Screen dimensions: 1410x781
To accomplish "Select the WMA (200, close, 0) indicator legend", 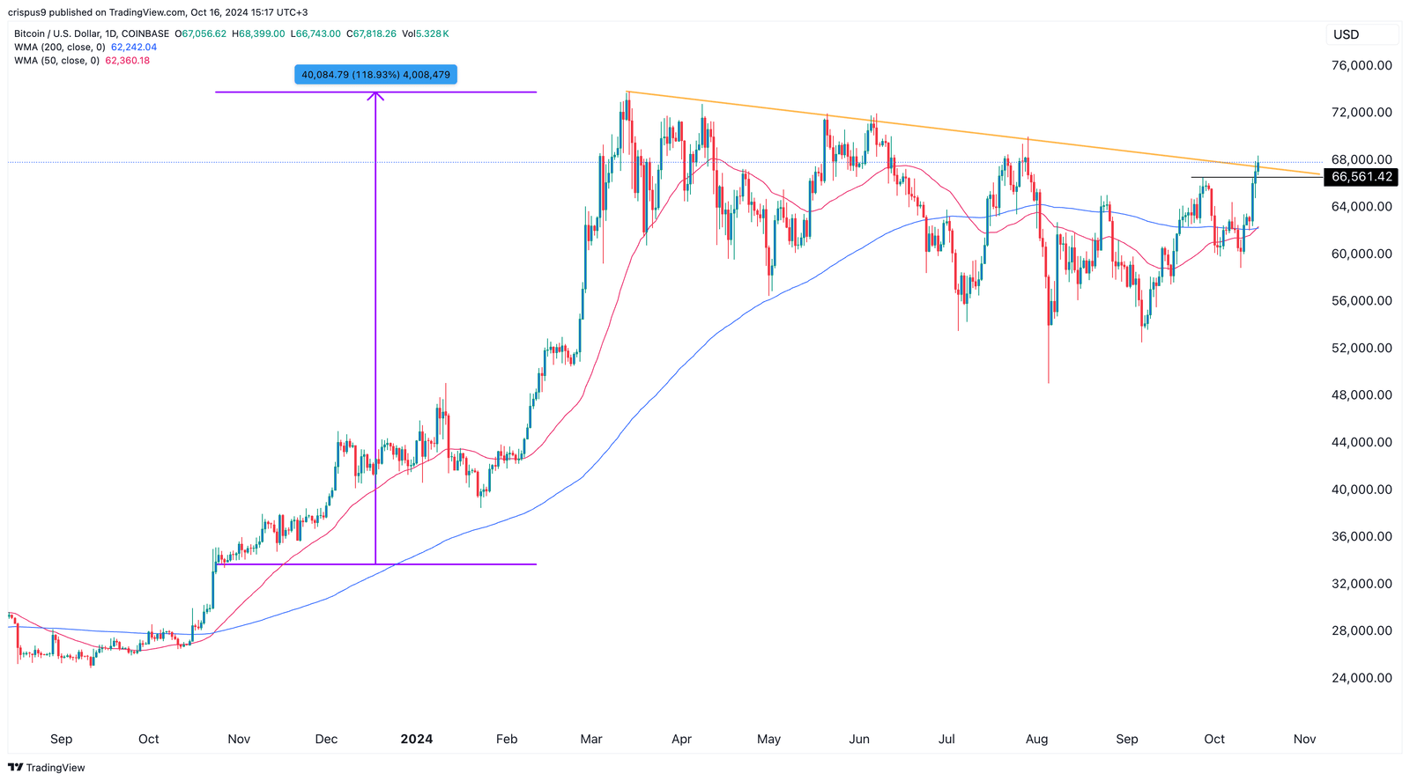I will [60, 48].
